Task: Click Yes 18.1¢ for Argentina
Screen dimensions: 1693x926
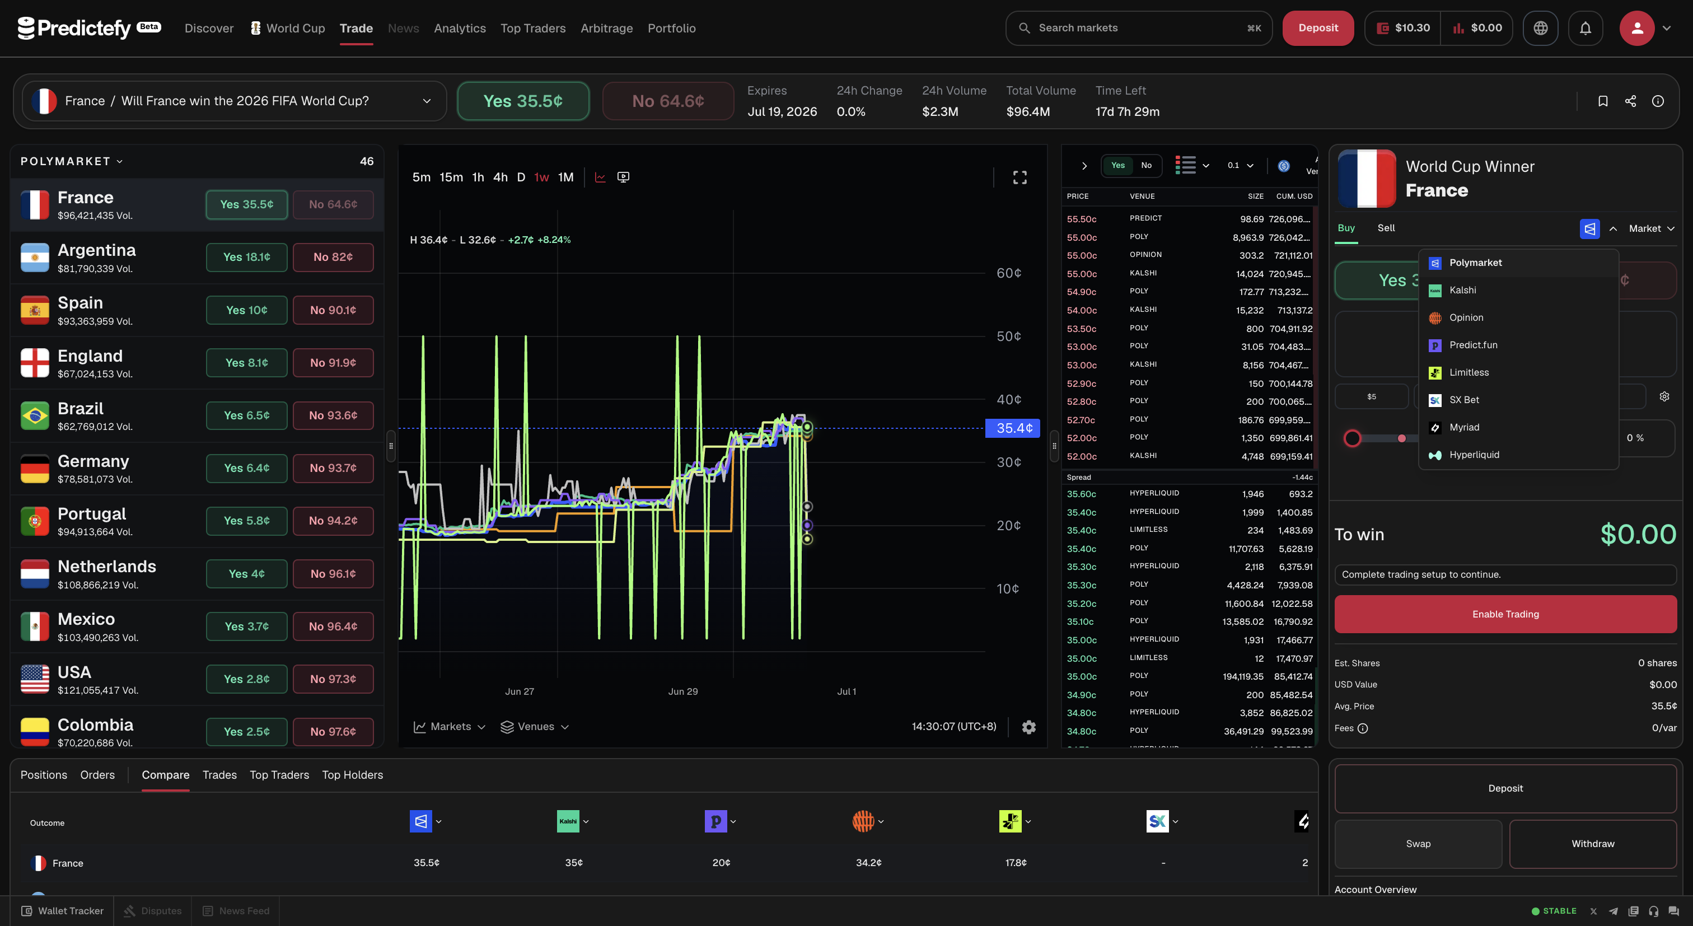Action: tap(246, 257)
